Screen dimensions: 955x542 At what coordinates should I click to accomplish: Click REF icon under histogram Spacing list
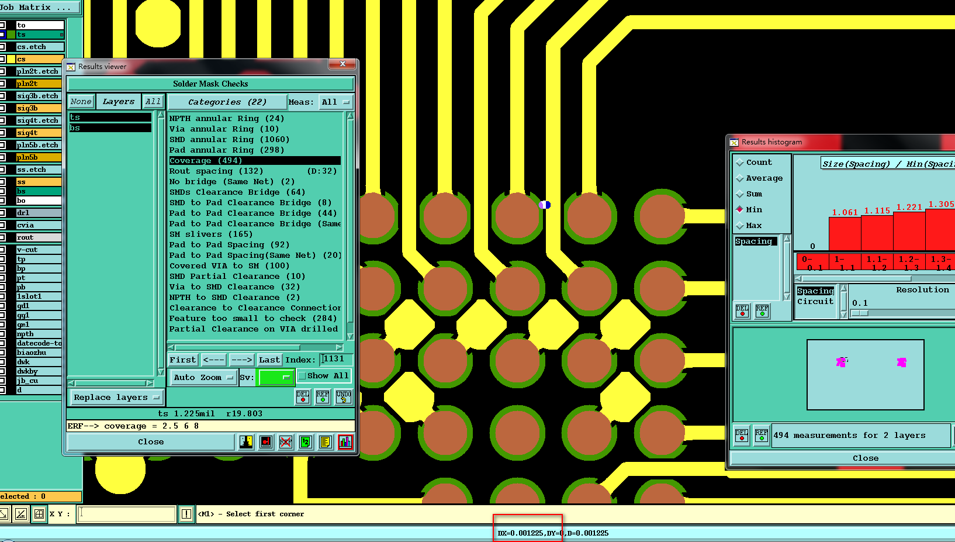click(x=762, y=311)
